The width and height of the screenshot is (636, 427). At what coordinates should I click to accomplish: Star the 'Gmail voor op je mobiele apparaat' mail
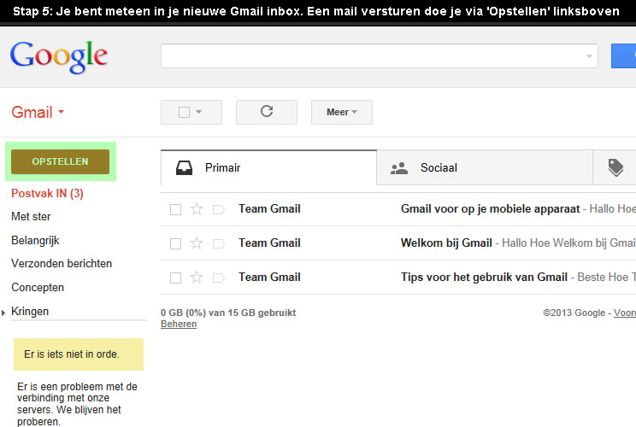tap(197, 209)
